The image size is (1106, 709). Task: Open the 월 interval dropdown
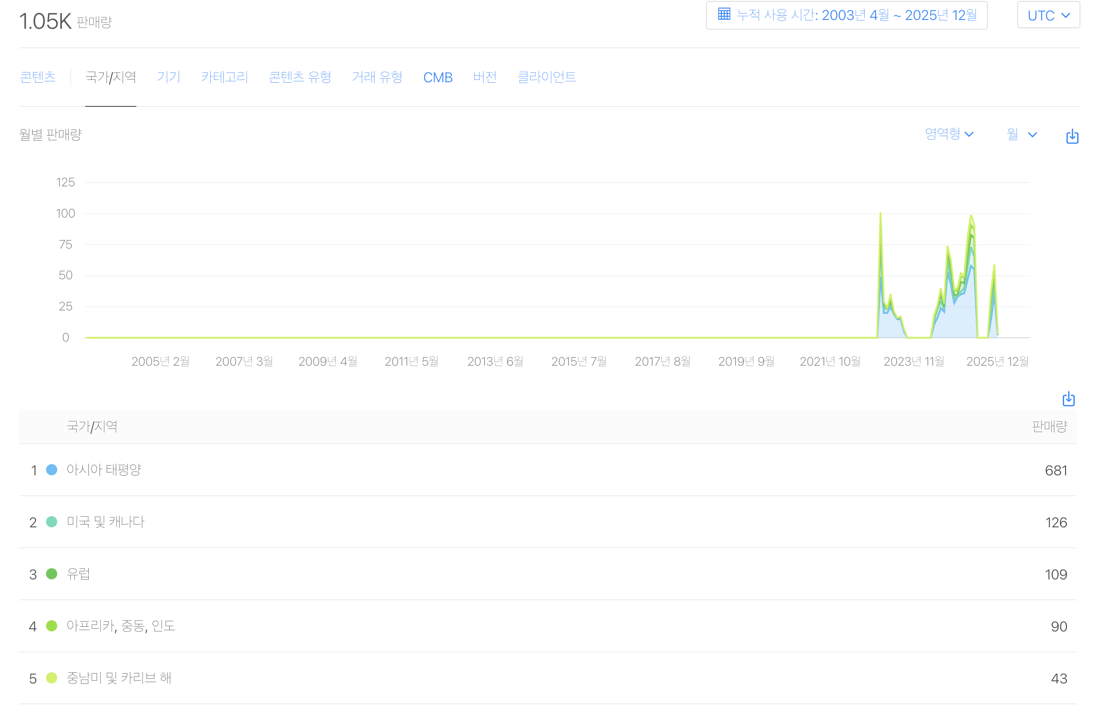[x=1021, y=135]
